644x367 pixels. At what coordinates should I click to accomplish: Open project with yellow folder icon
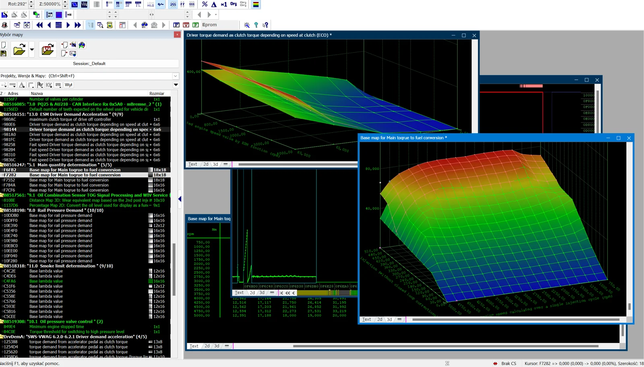click(19, 50)
